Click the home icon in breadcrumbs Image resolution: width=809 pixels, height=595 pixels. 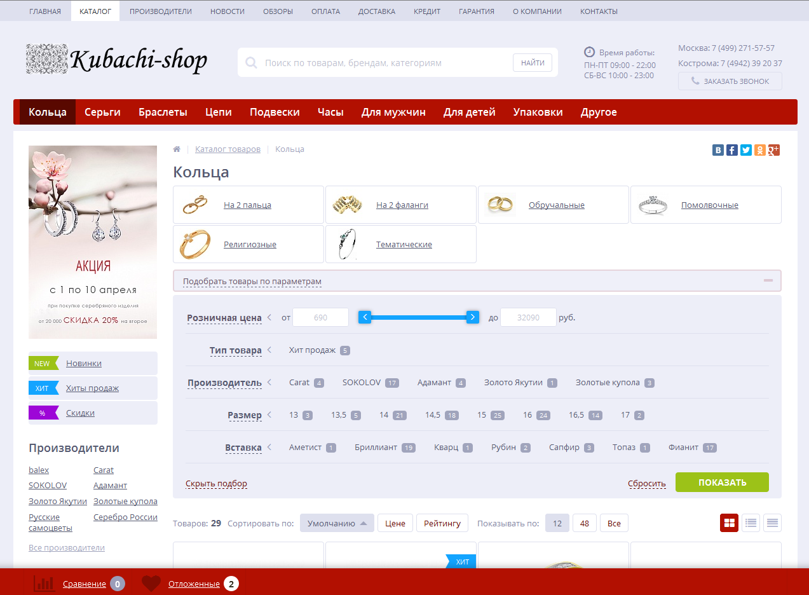[177, 149]
